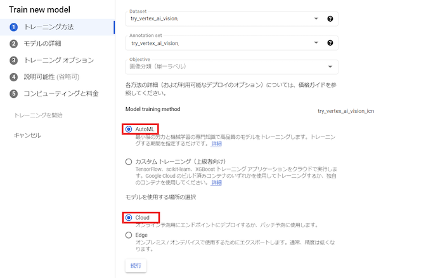The width and height of the screenshot is (426, 278).
Task: Click the Train new model title
Action: click(40, 10)
